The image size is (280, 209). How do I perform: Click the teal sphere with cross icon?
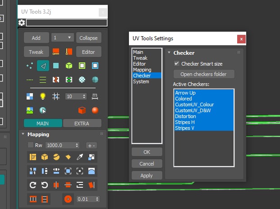[x=95, y=80]
